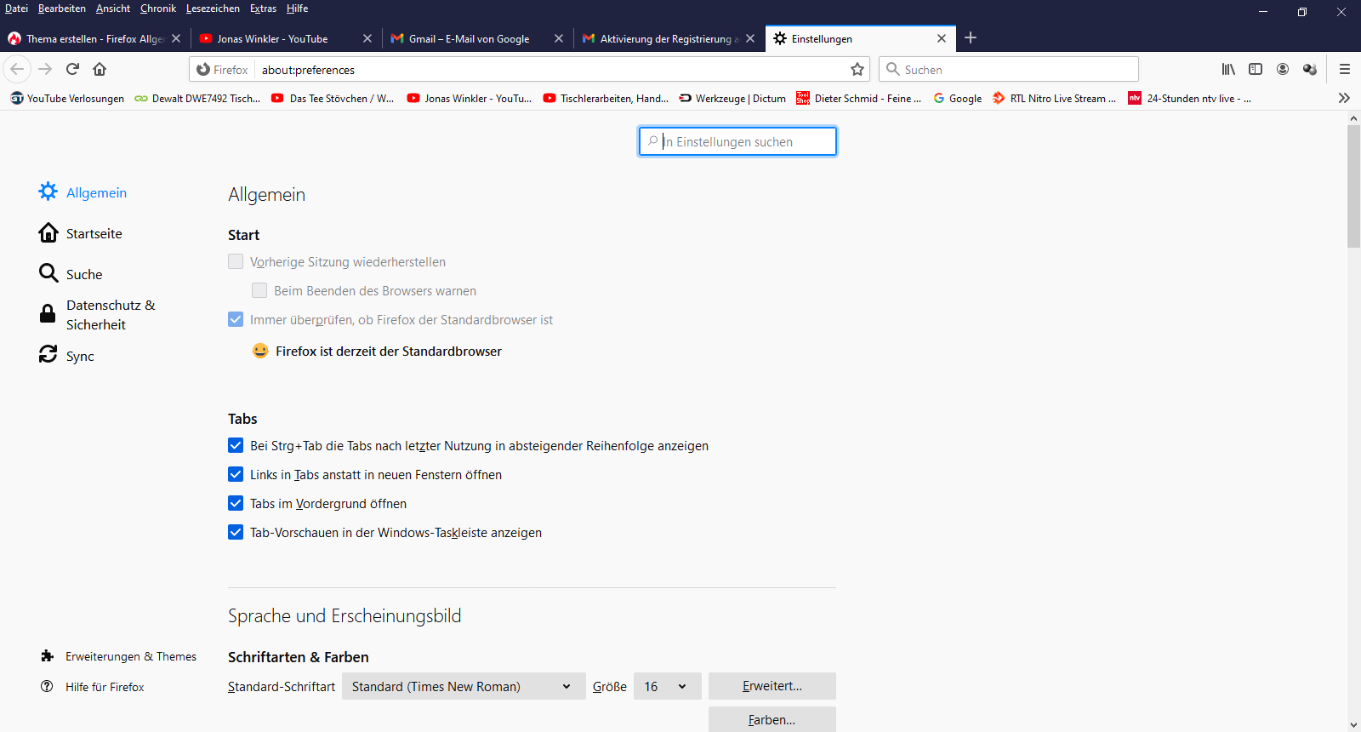Toggle the default browser check option

coord(236,319)
